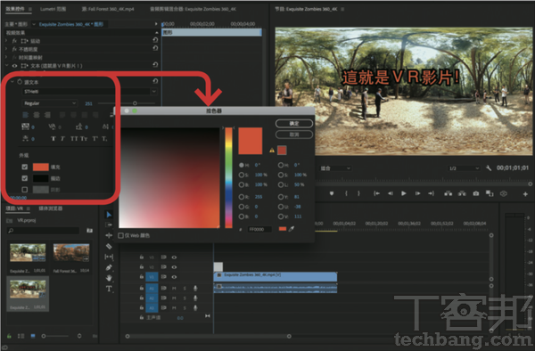Select the HSL L radio button

pyautogui.click(x=281, y=184)
